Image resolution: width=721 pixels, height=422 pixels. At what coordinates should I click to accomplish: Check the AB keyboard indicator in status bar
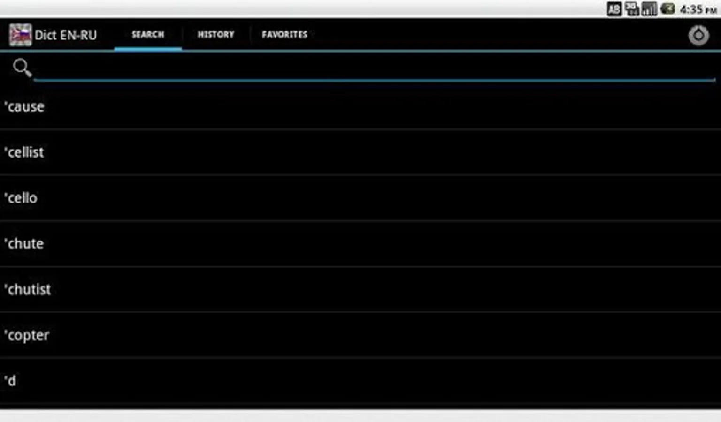tap(614, 9)
